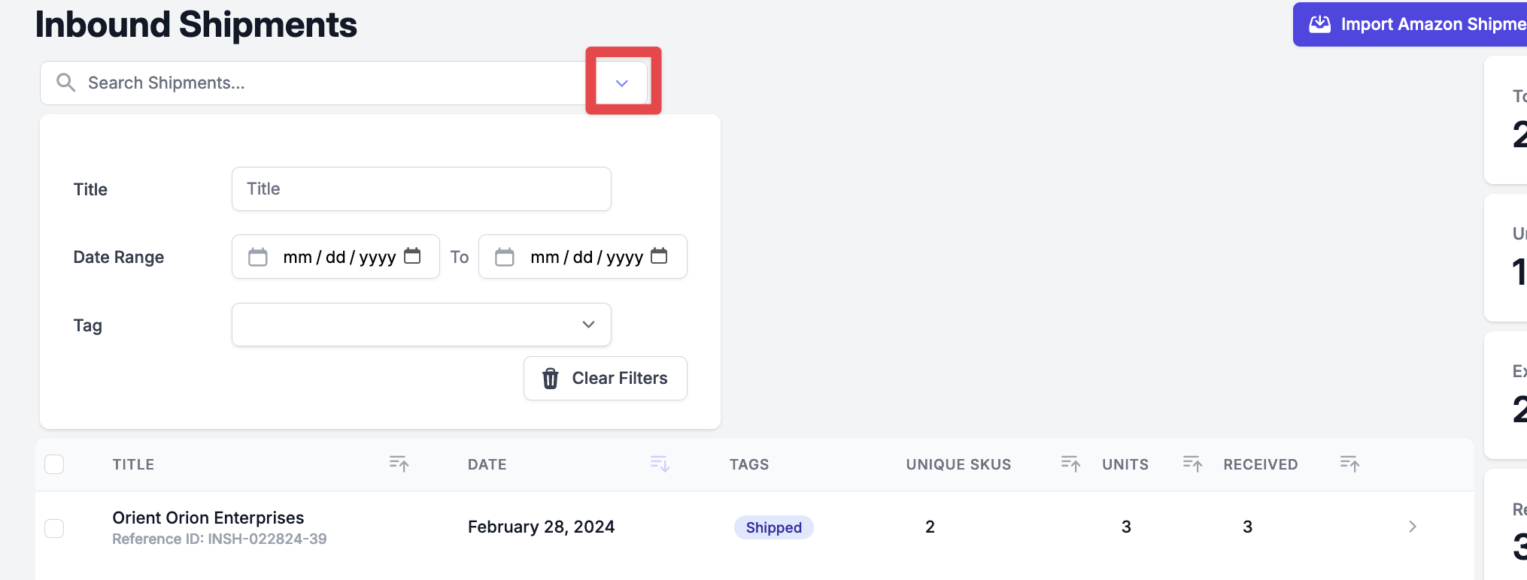
Task: Sort by Received column icon
Action: tap(1349, 464)
